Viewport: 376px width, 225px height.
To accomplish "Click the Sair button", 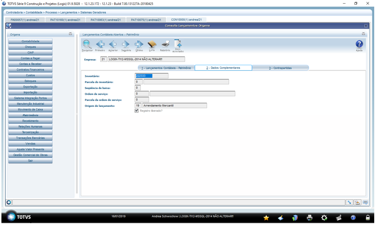I will (x=31, y=161).
